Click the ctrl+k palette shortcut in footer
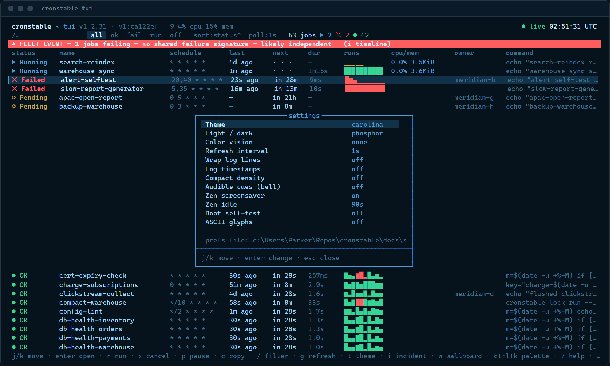The image size is (610, 366). coord(521,356)
